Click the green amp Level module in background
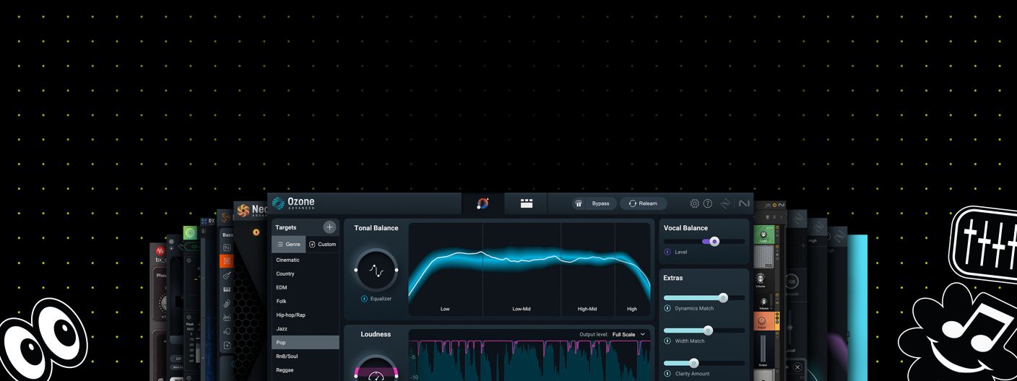1017x381 pixels. (x=764, y=235)
